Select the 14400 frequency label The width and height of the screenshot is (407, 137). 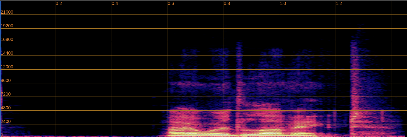[7, 53]
